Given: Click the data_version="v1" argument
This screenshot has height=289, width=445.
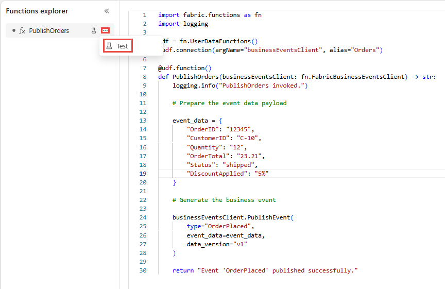Looking at the screenshot, I should click(217, 244).
